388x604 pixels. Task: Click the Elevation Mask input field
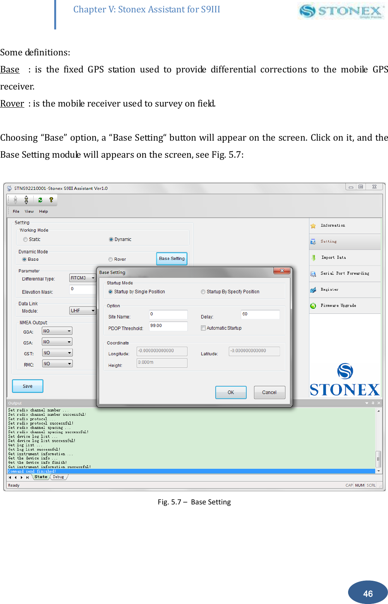click(82, 289)
